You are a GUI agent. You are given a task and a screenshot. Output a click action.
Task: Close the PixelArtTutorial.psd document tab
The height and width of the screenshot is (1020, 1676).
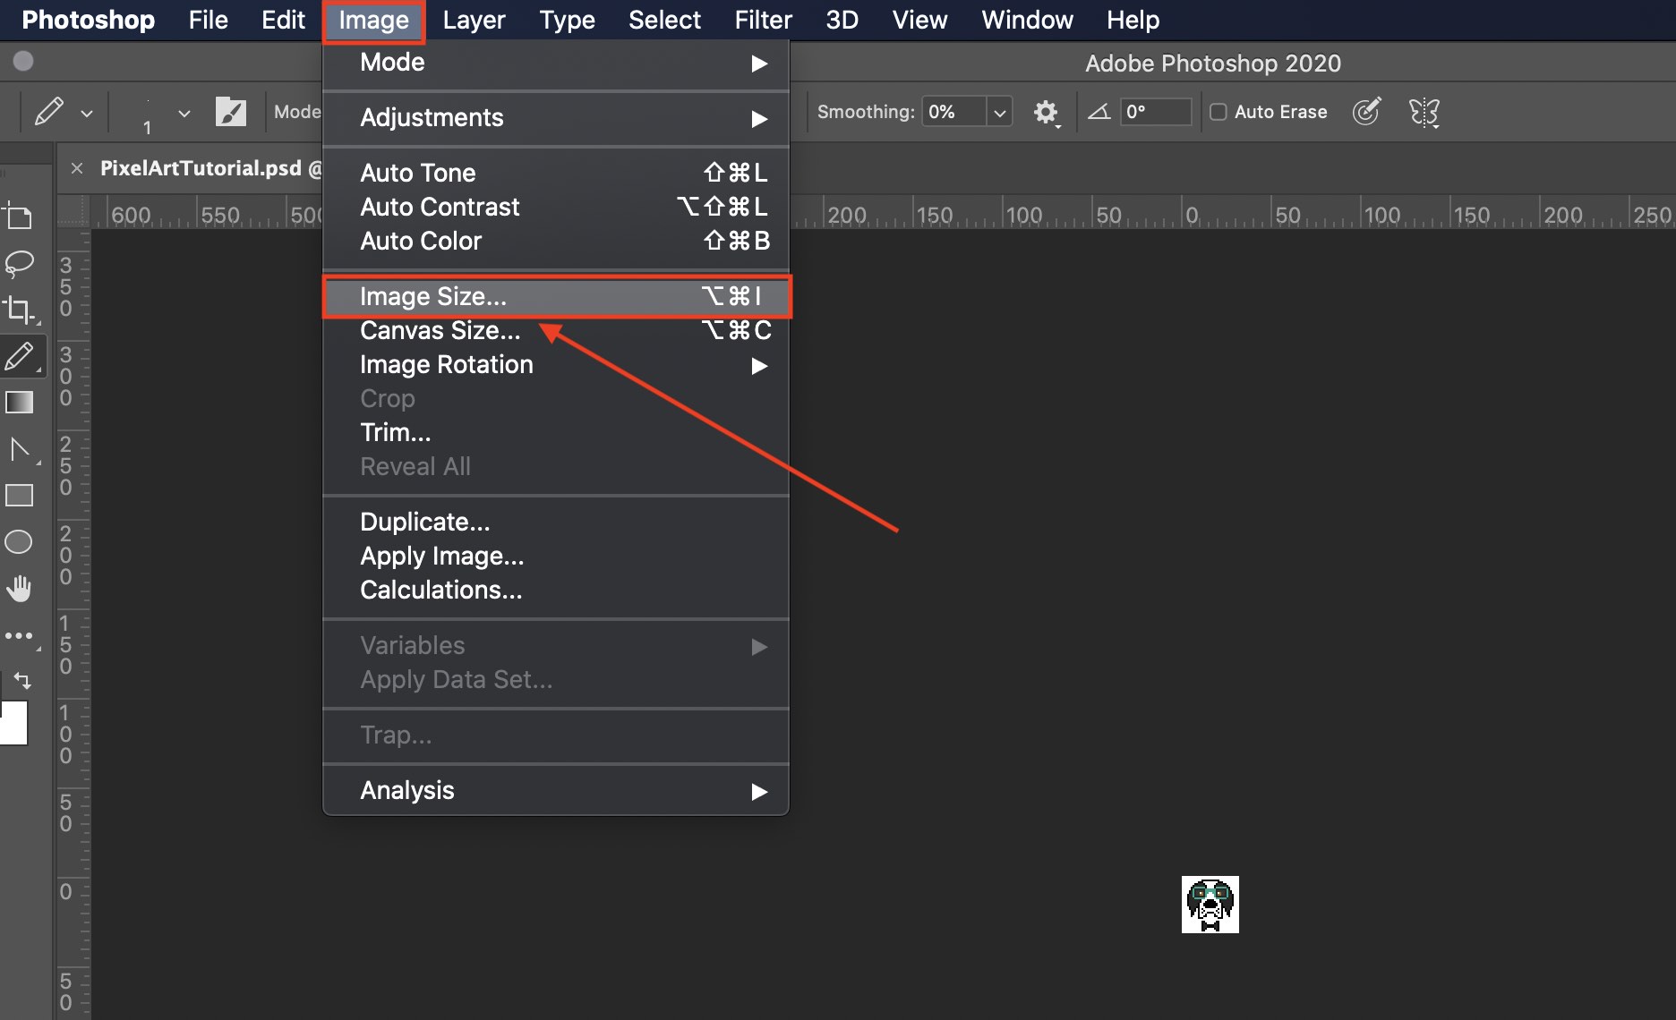(x=77, y=168)
